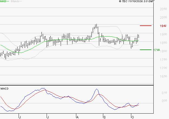This screenshot has height=119, width=169.
Task: Click the 2050 price axis label
Action: point(163,9)
